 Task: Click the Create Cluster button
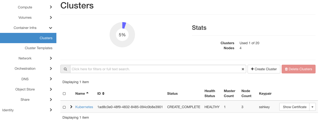264,69
